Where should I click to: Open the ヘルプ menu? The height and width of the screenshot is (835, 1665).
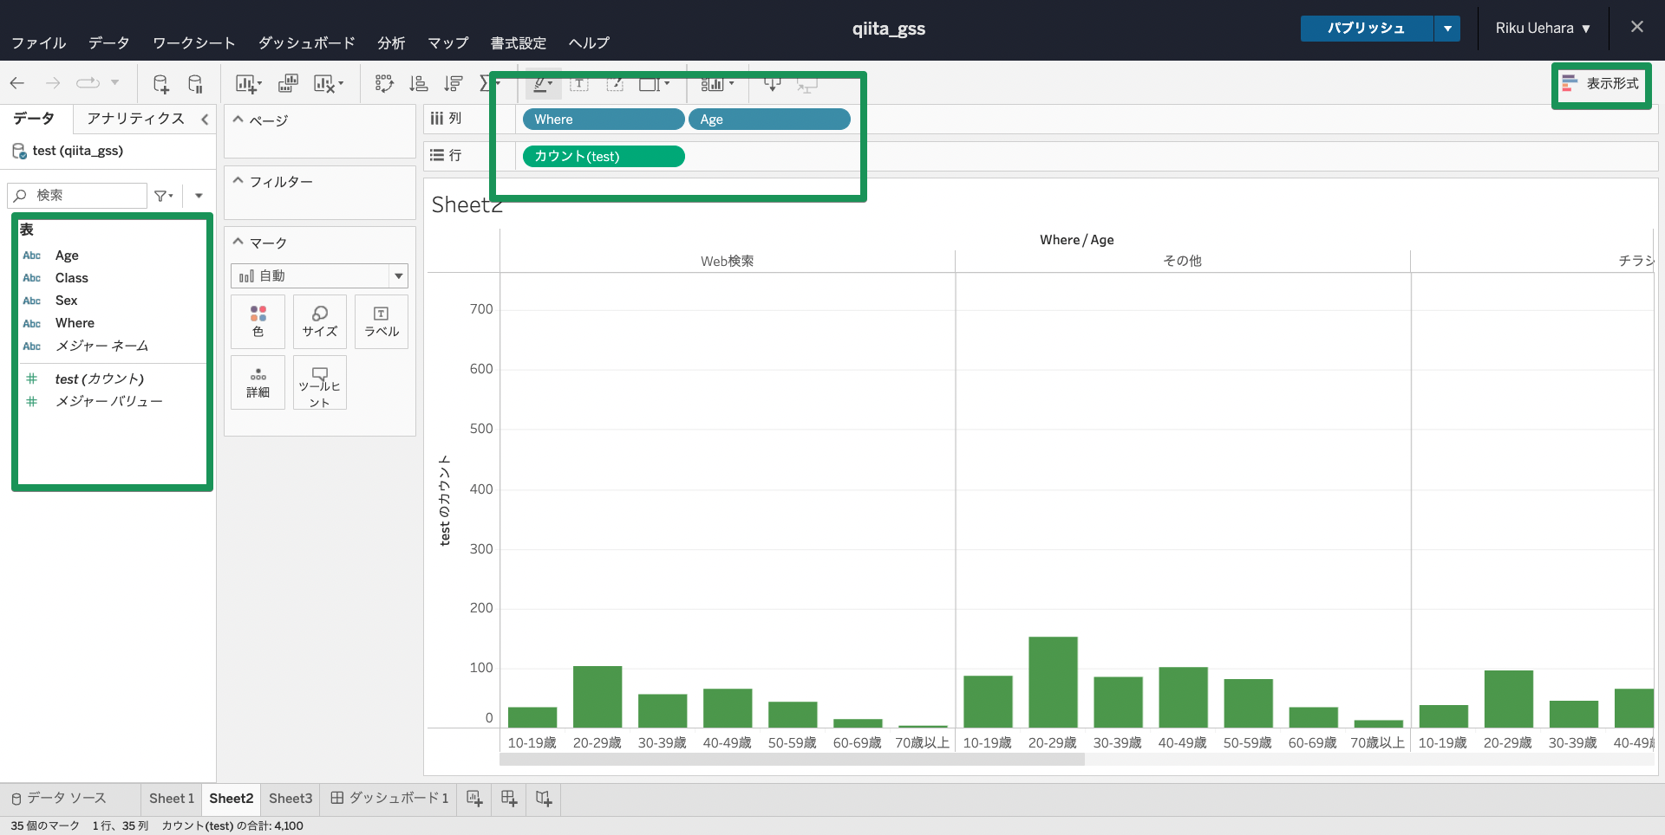click(589, 43)
